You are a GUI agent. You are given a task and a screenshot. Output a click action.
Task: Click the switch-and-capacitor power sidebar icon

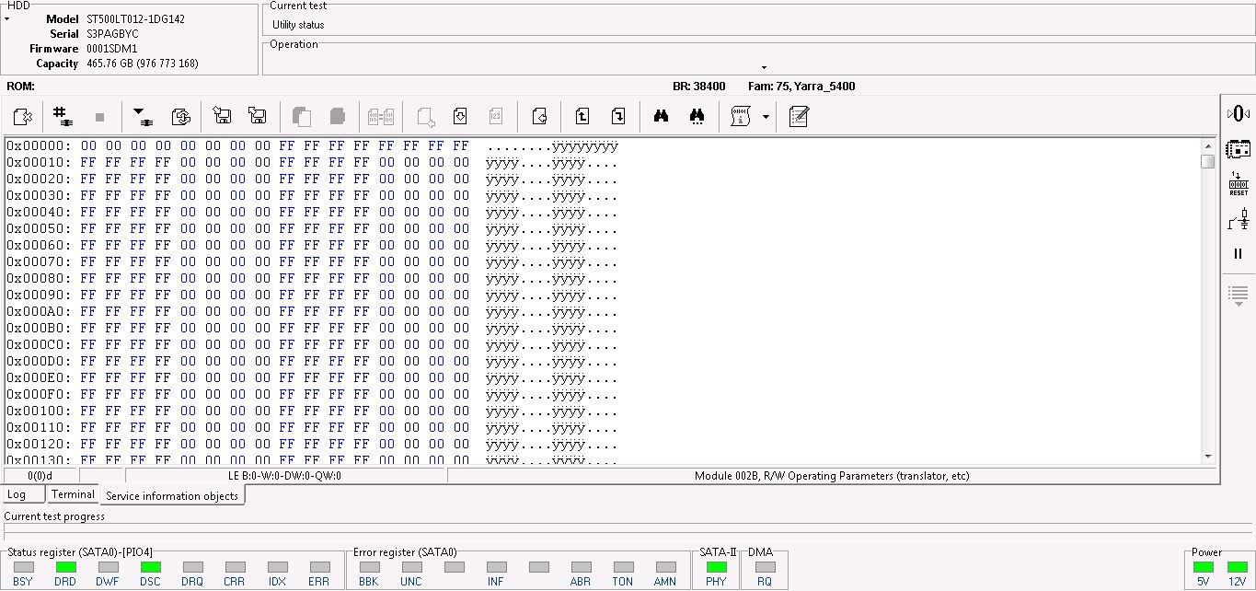click(x=1239, y=219)
